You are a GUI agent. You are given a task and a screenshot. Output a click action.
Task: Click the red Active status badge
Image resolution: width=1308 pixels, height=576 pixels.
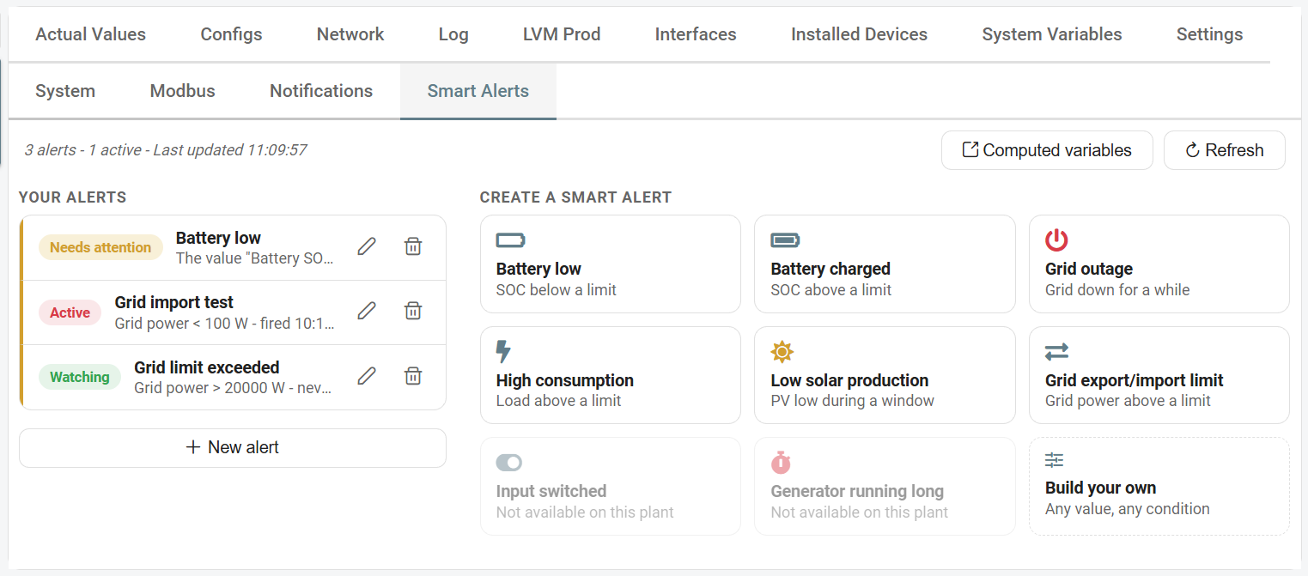[70, 312]
